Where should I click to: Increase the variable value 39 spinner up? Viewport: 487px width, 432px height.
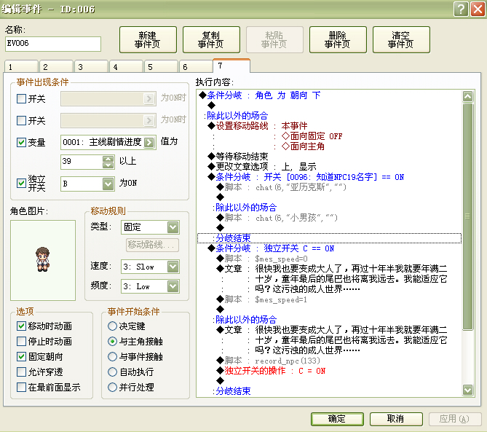(x=108, y=159)
